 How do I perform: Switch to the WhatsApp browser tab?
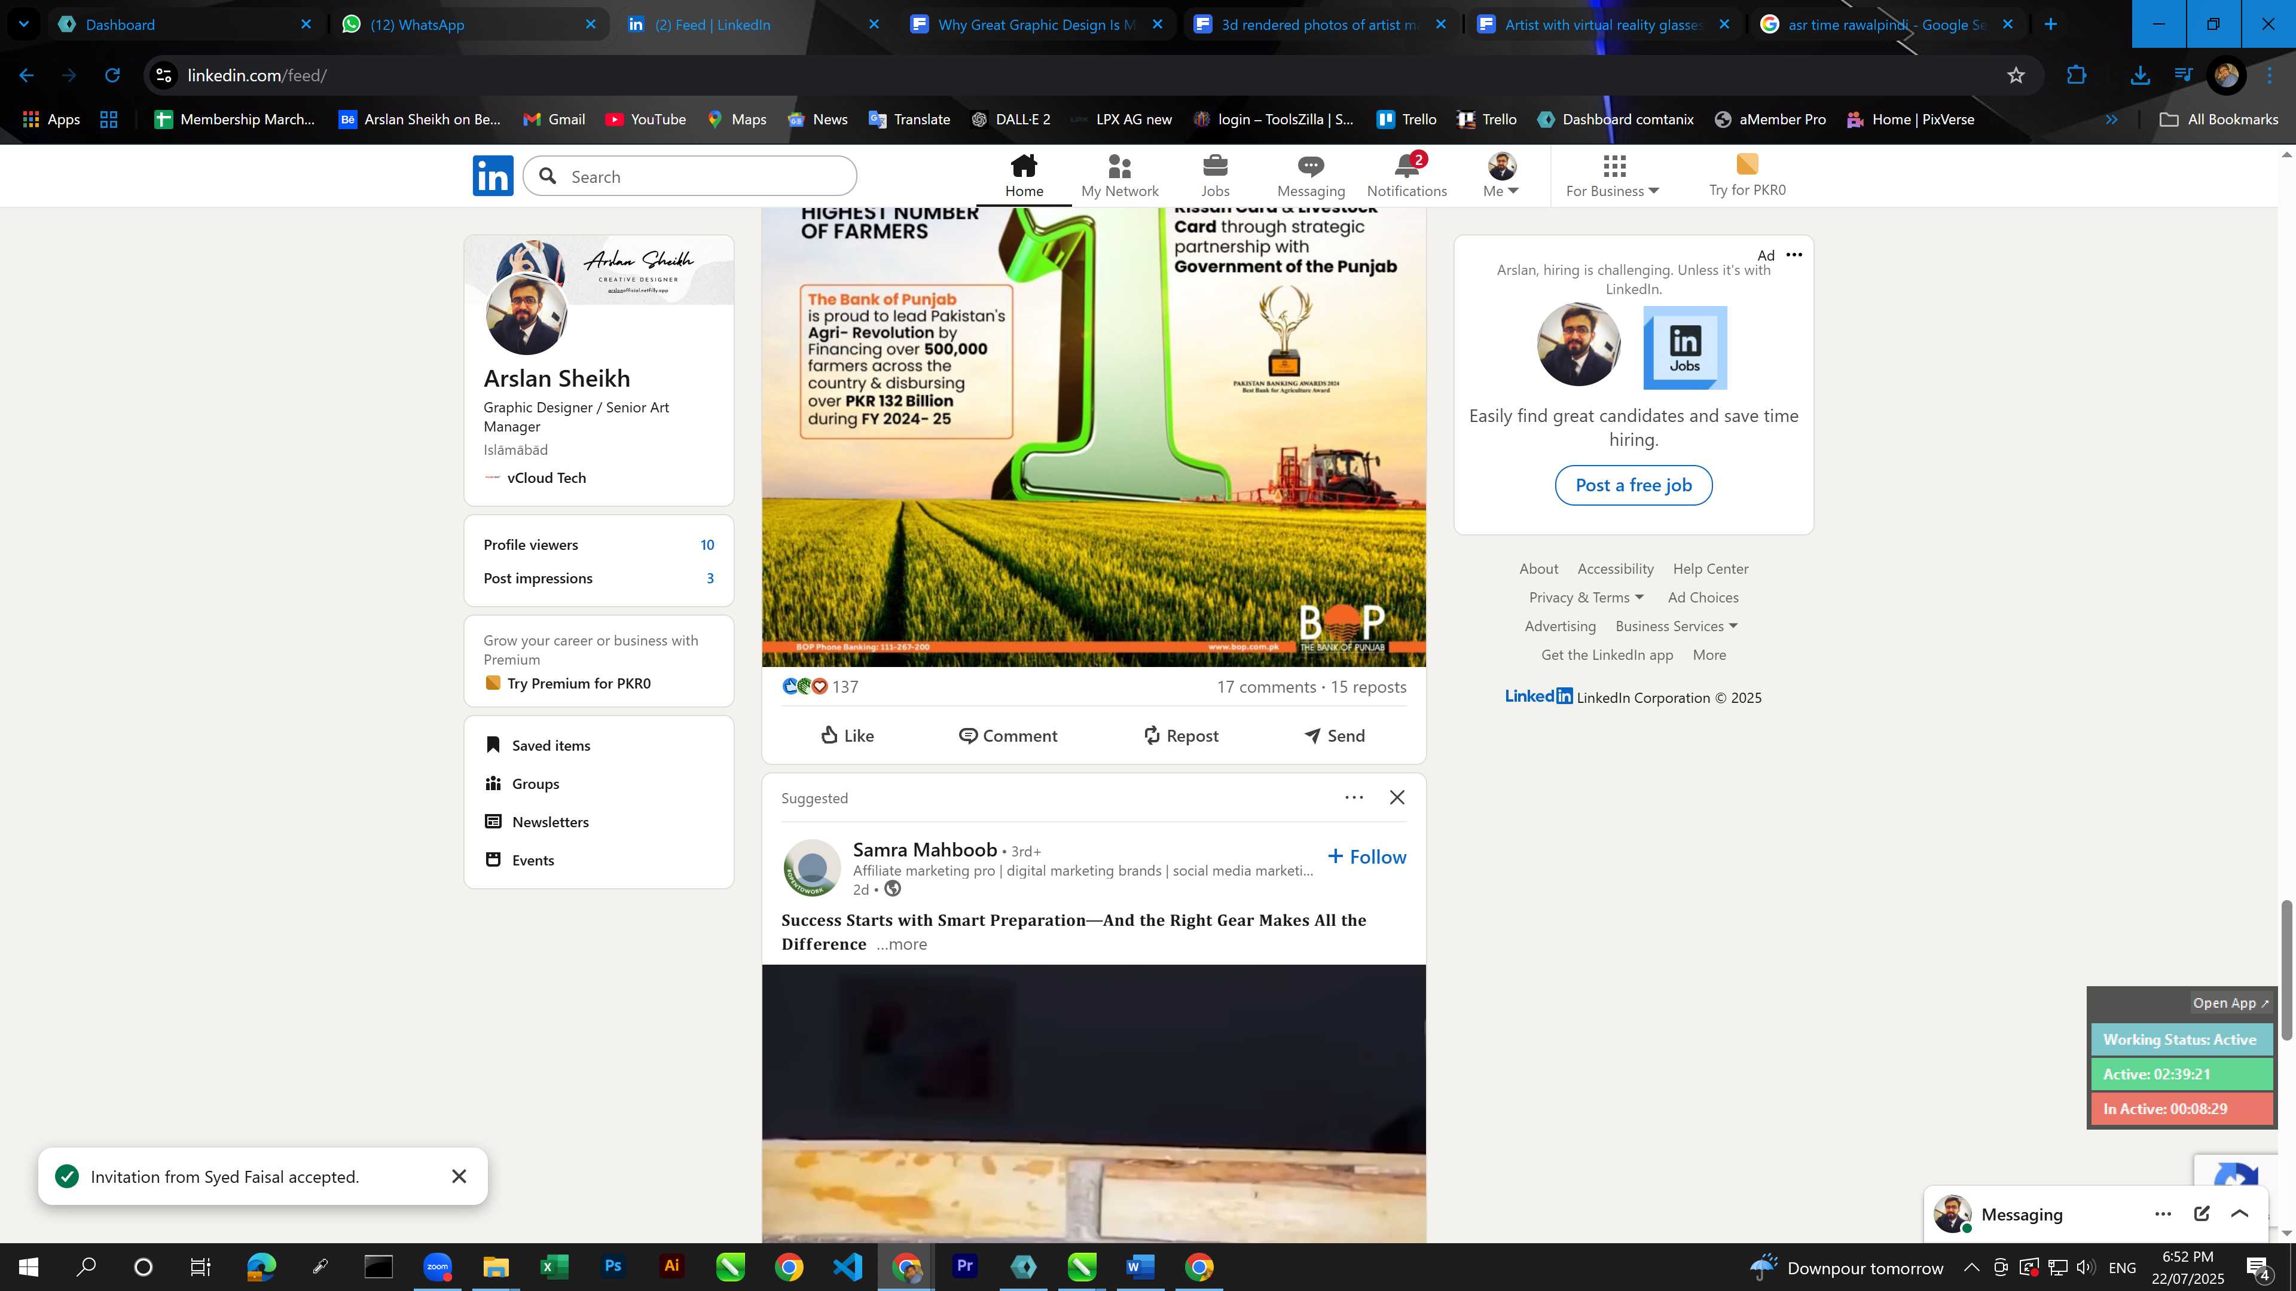pos(468,24)
